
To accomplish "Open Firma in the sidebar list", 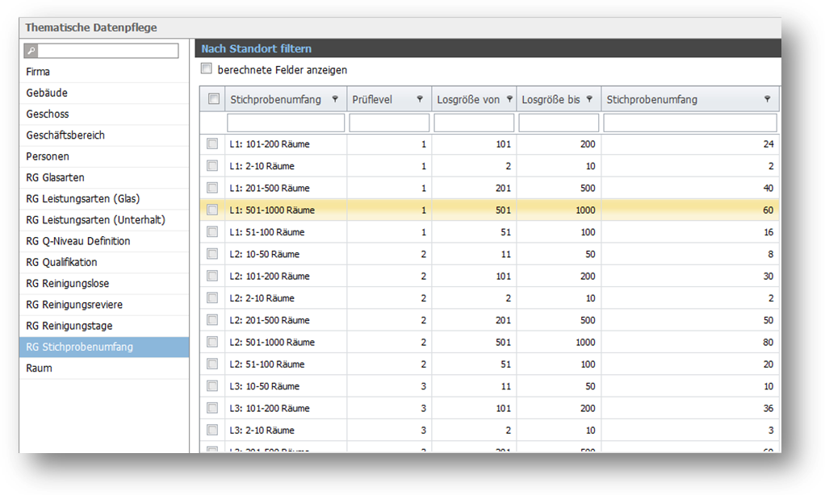I will pos(104,72).
